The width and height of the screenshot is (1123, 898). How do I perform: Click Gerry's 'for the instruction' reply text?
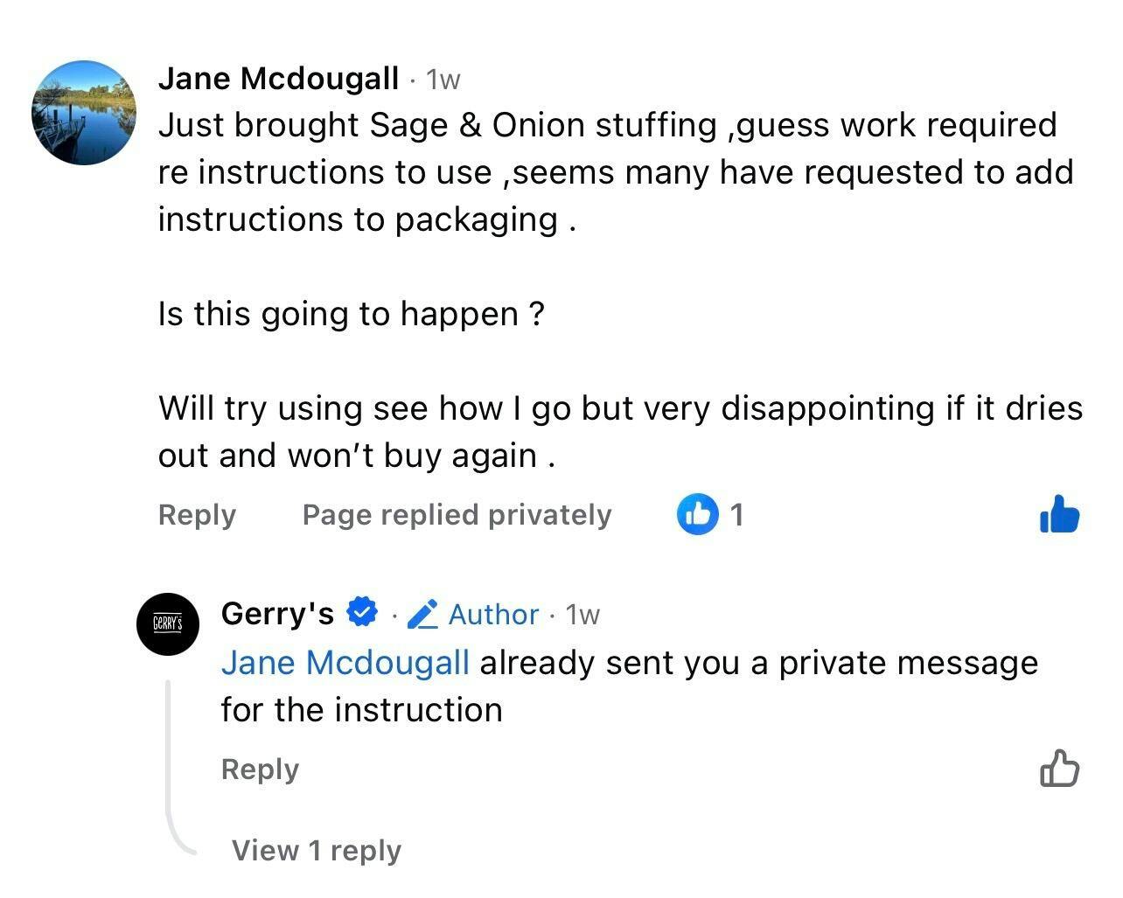[361, 710]
